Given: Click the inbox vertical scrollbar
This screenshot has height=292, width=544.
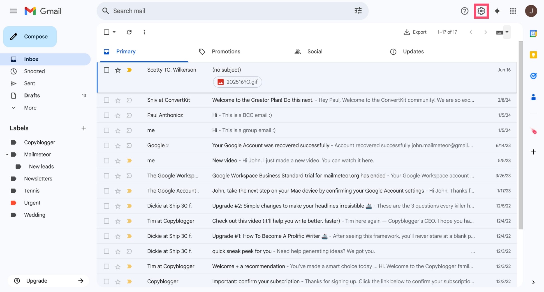Looking at the screenshot, I should pyautogui.click(x=520, y=135).
